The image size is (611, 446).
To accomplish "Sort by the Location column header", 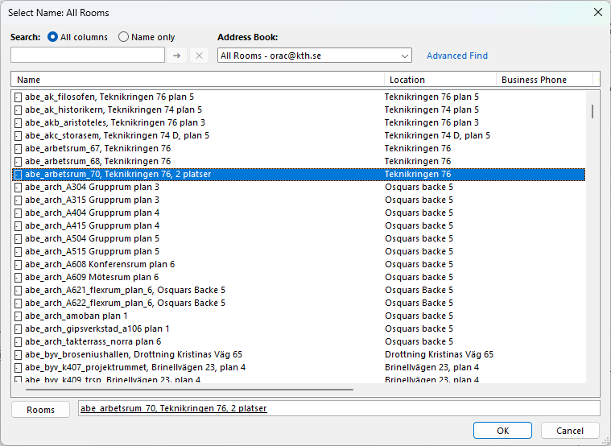I will tap(440, 80).
